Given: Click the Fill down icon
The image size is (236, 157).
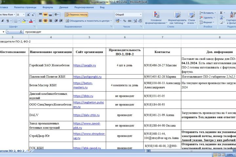Looking at the screenshot, I should (221, 18).
